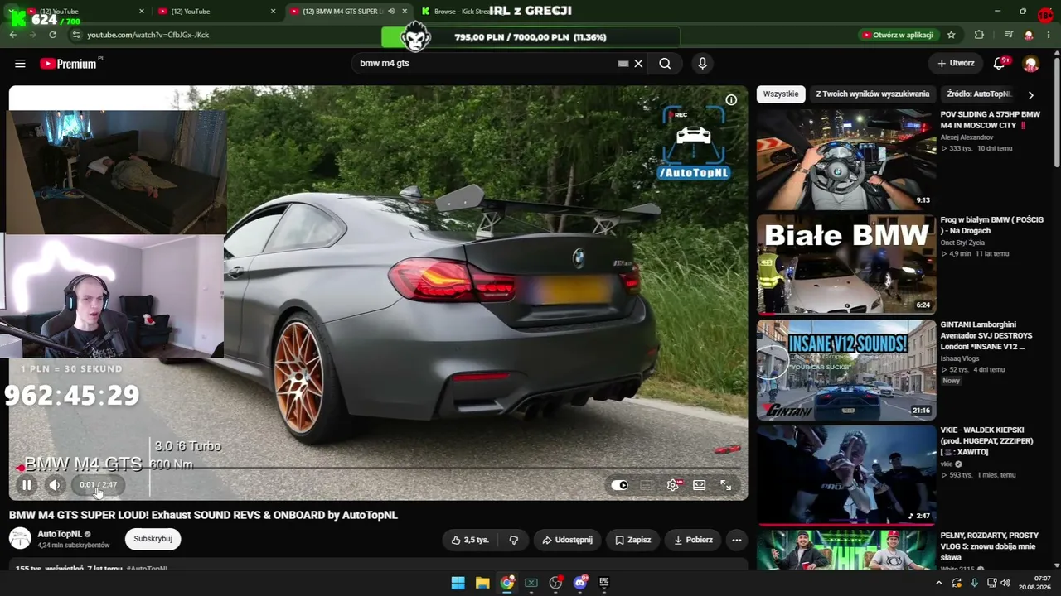Toggle the autoplay switch in player
The image size is (1061, 596).
(x=619, y=485)
